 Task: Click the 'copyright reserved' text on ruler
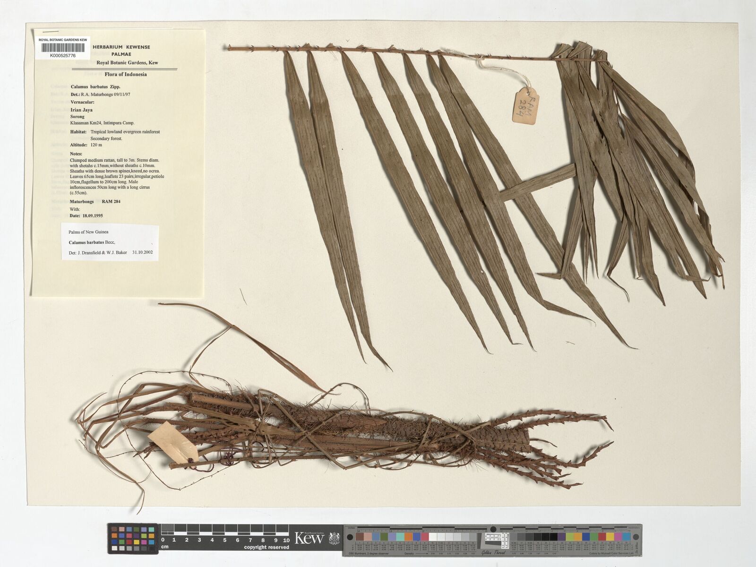[266, 547]
